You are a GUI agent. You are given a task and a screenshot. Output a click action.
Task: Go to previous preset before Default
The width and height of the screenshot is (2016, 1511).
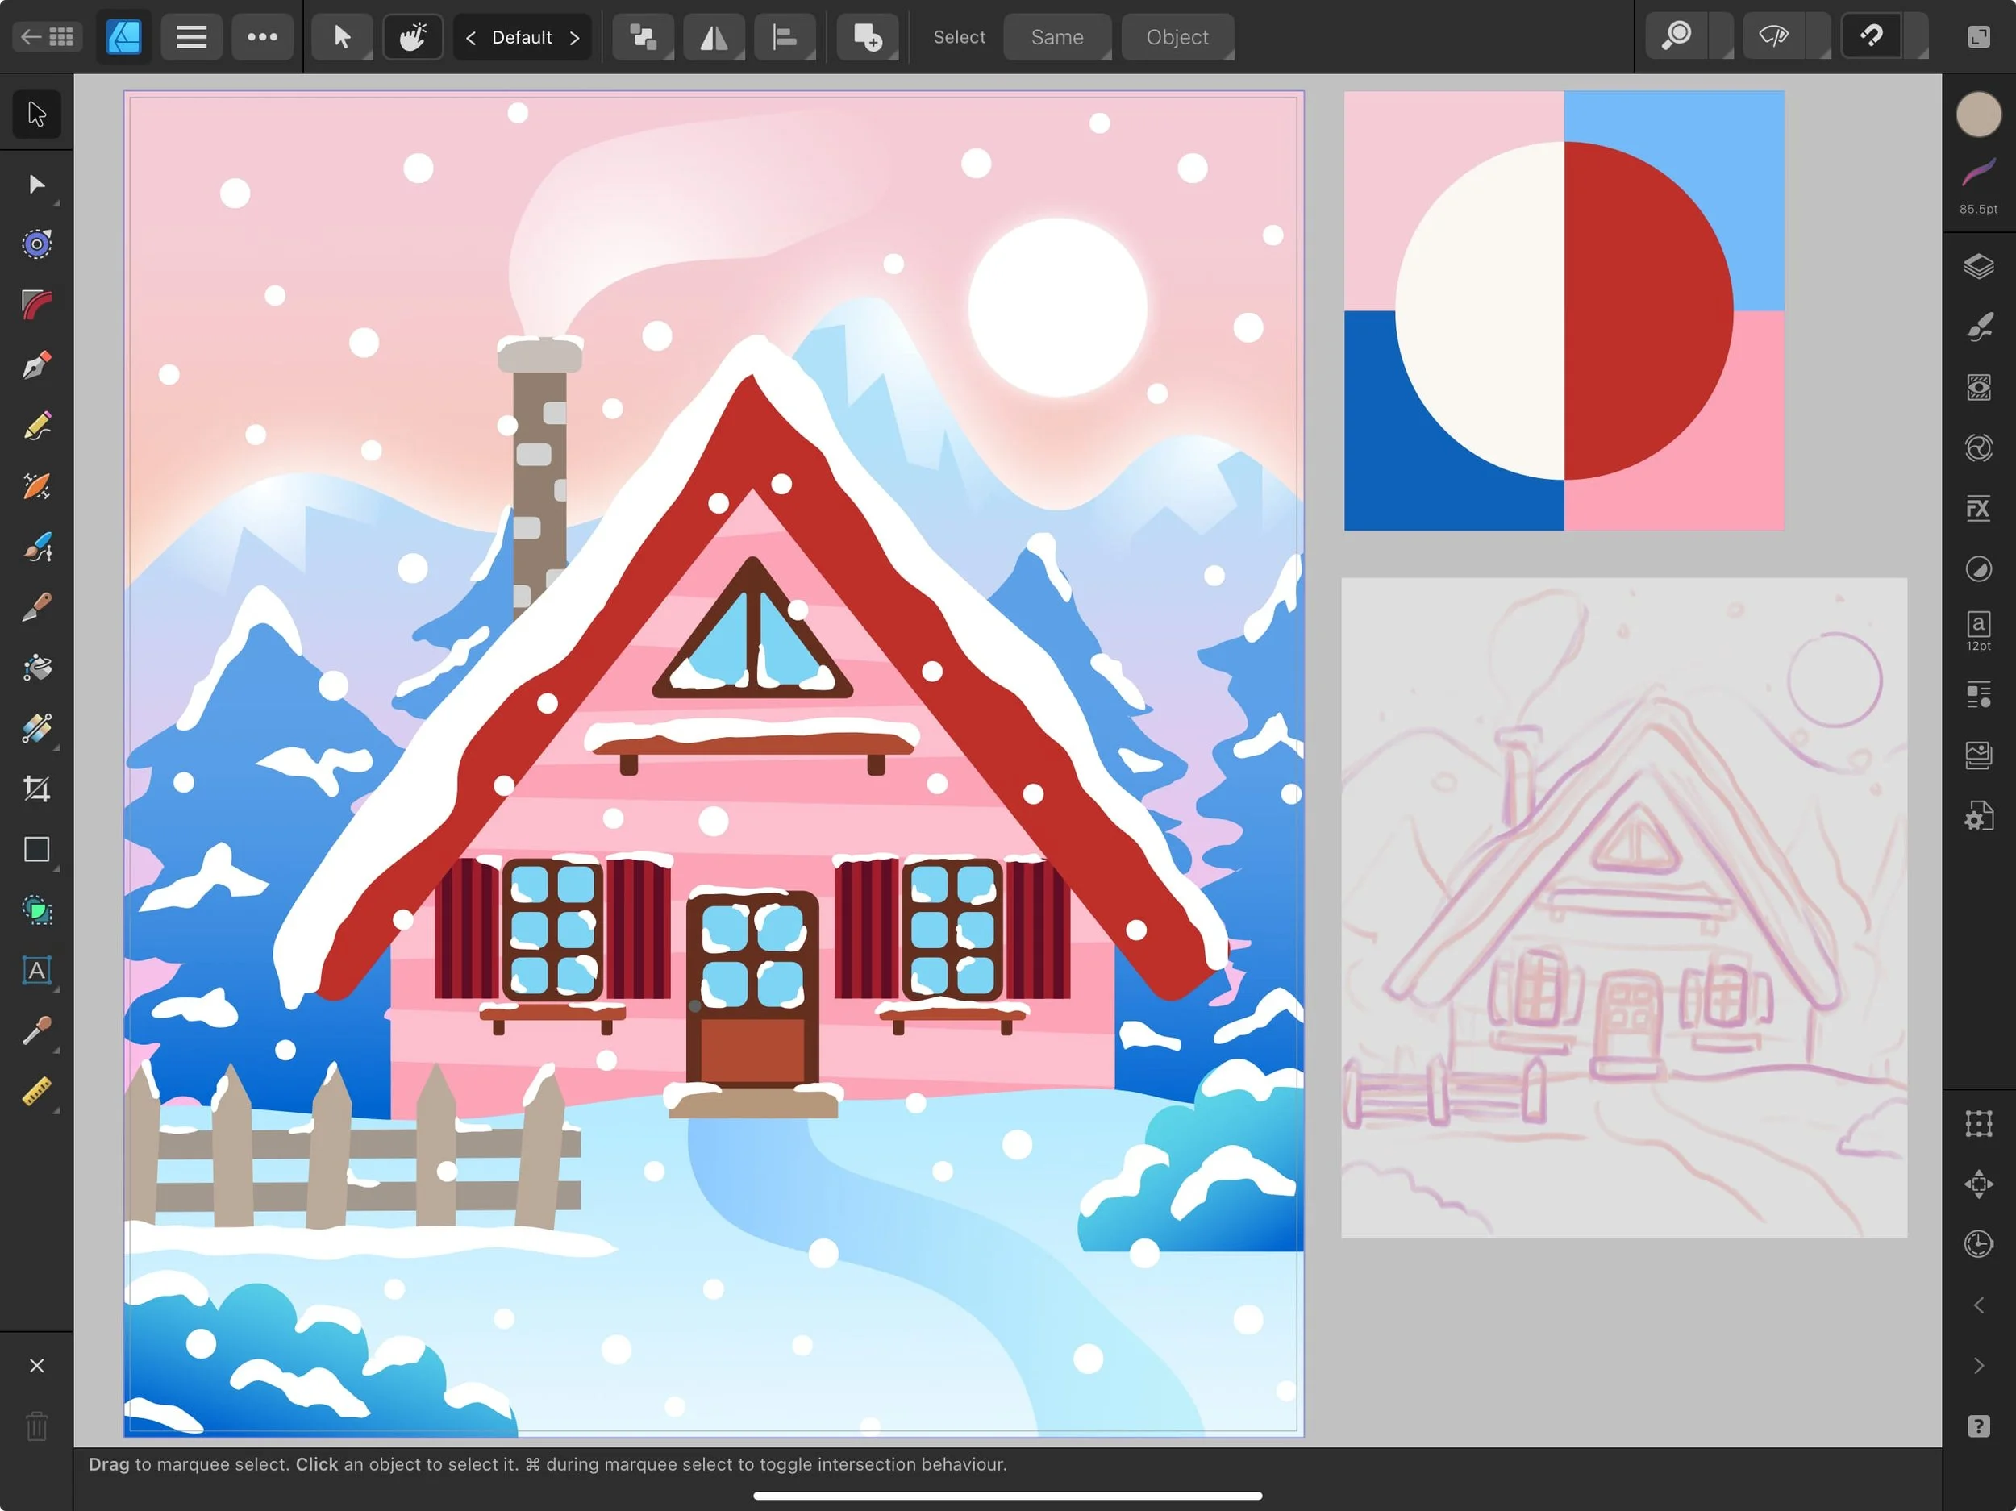471,37
